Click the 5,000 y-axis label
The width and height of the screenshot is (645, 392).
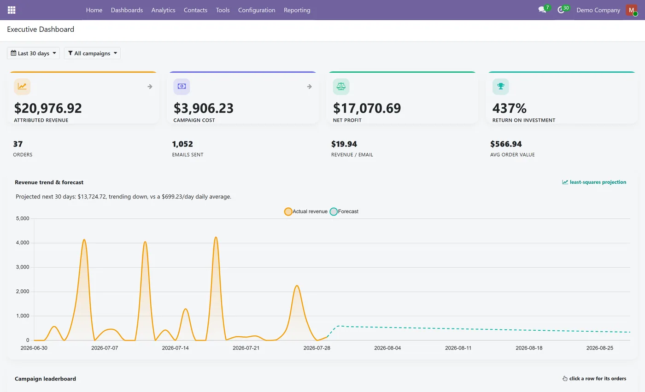[x=22, y=218]
